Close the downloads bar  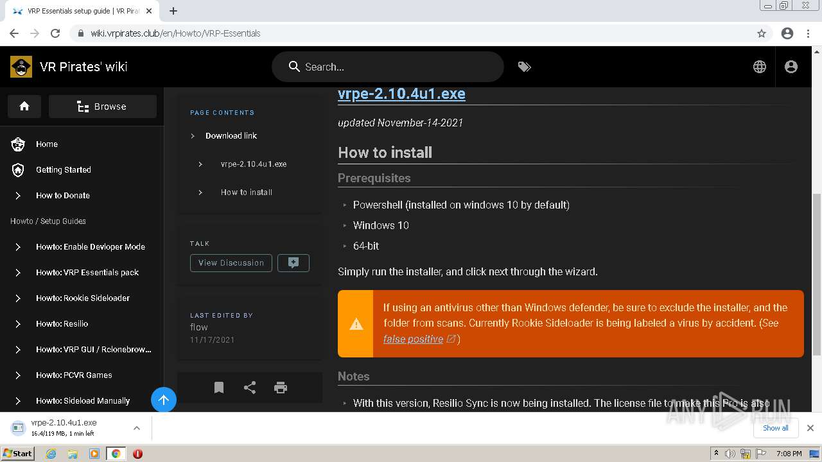point(810,428)
